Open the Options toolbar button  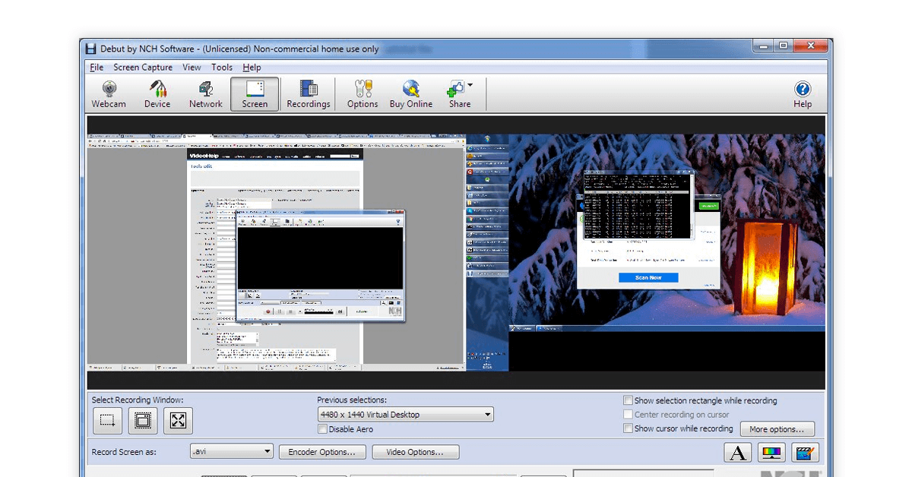pos(363,94)
